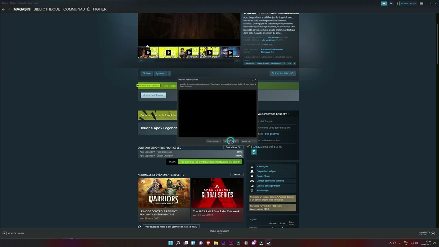This screenshot has height=247, width=439.
Task: Open notifications with the bell icon
Action: point(391,3)
